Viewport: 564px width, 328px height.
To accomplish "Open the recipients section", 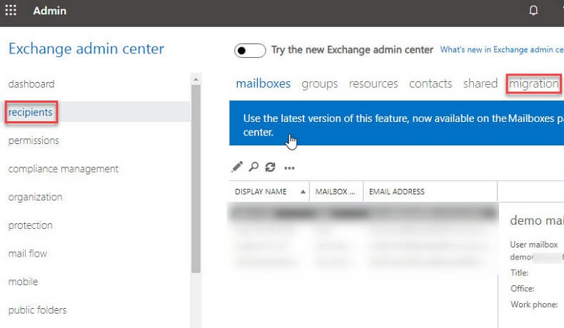I will pos(31,112).
